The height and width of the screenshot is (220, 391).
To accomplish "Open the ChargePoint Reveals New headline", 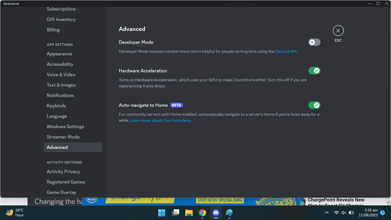I will coord(336,200).
